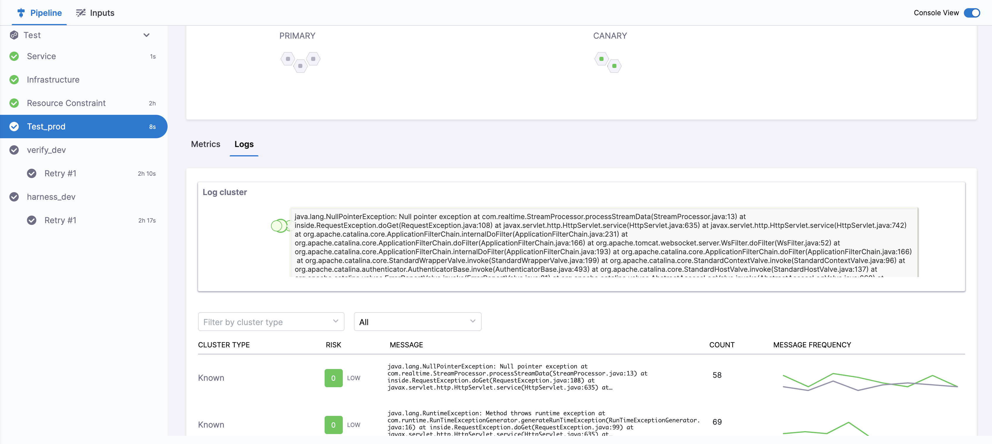Screen dimensions: 992x444
Task: Click the Test_prod status checkmark
Action: coord(14,127)
